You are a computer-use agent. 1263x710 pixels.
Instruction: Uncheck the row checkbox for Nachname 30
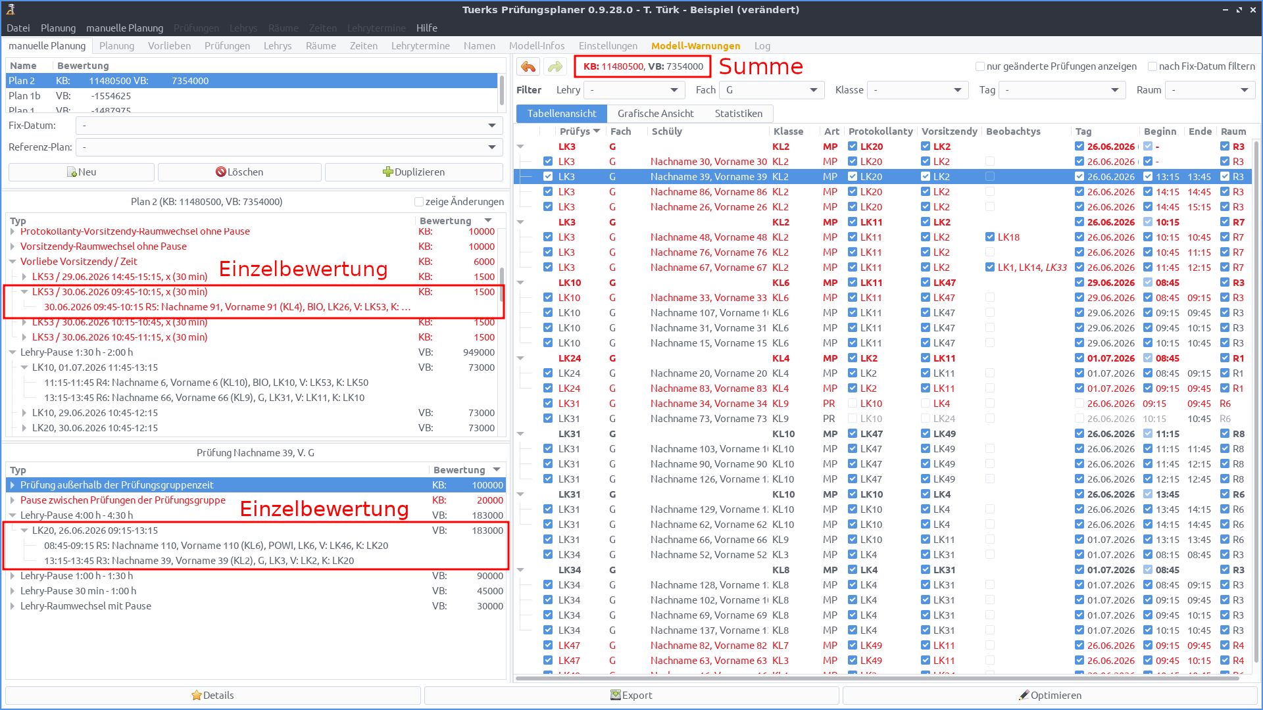547,161
